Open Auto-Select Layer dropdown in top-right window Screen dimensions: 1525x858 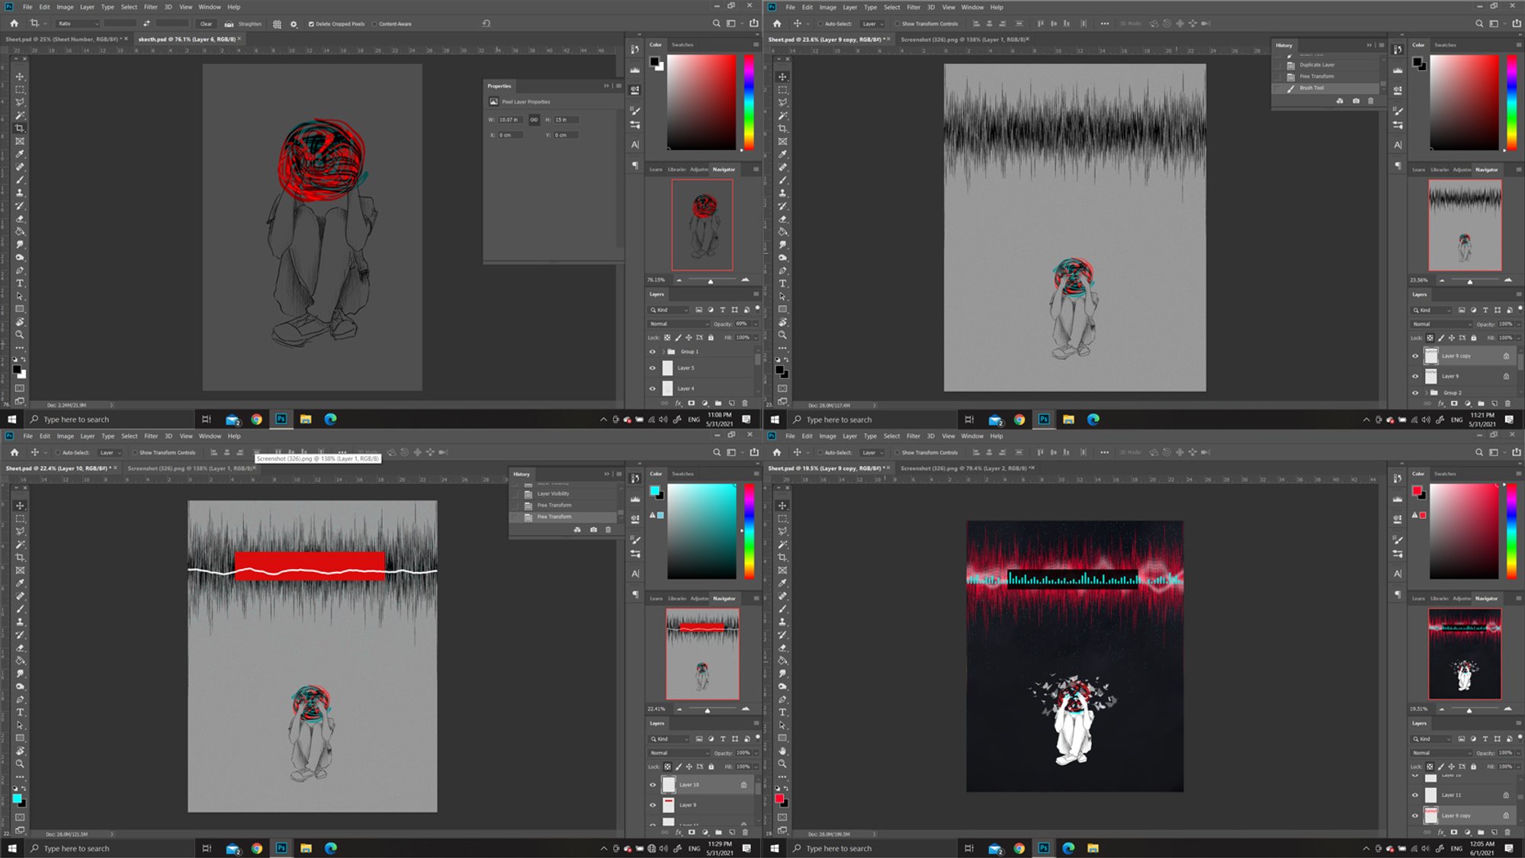(x=872, y=24)
